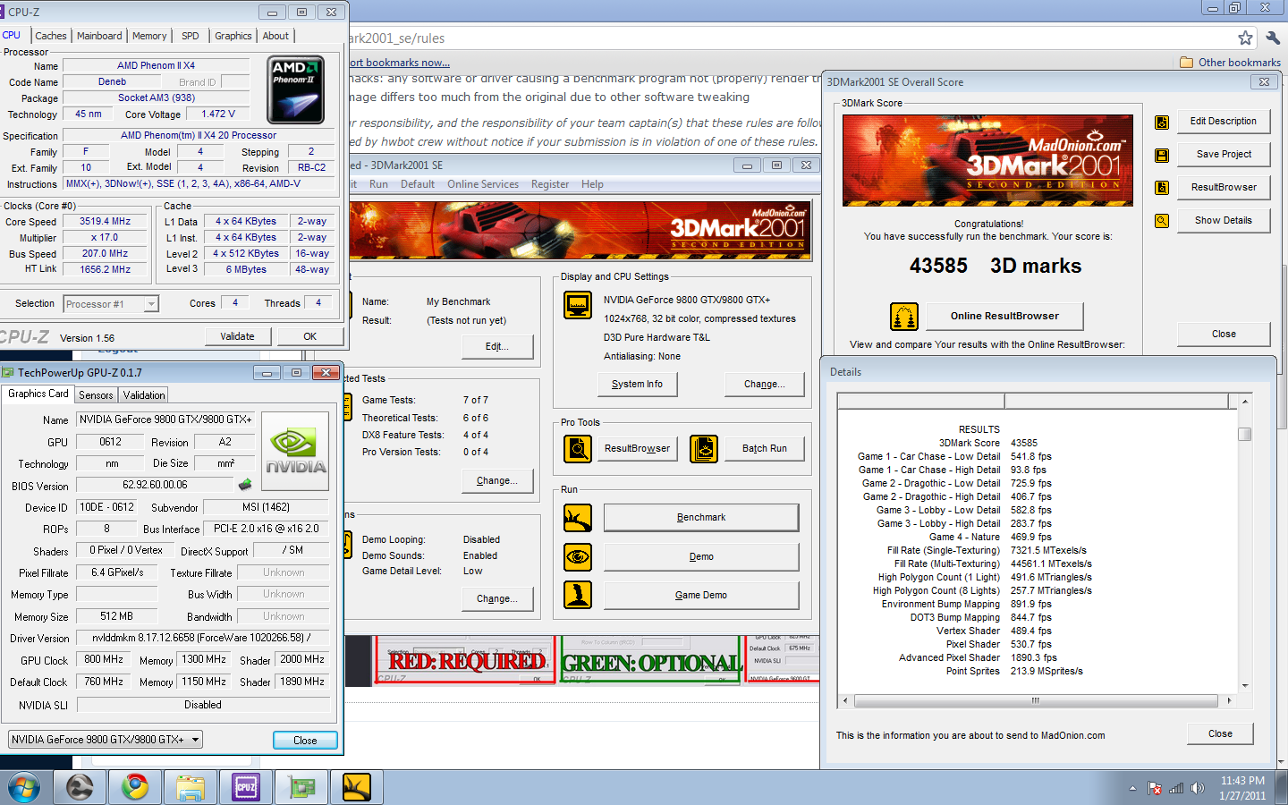Viewport: 1288px width, 805px height.
Task: Open GPU selection dropdown in GPU-Z
Action: [106, 740]
